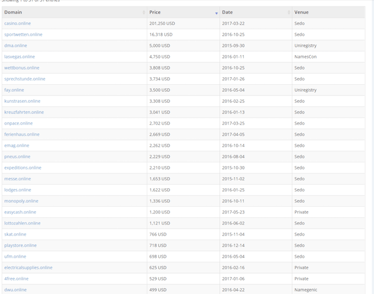Click electricalsupplies.online domain link
Viewport: 374px width, 294px height.
click(28, 268)
